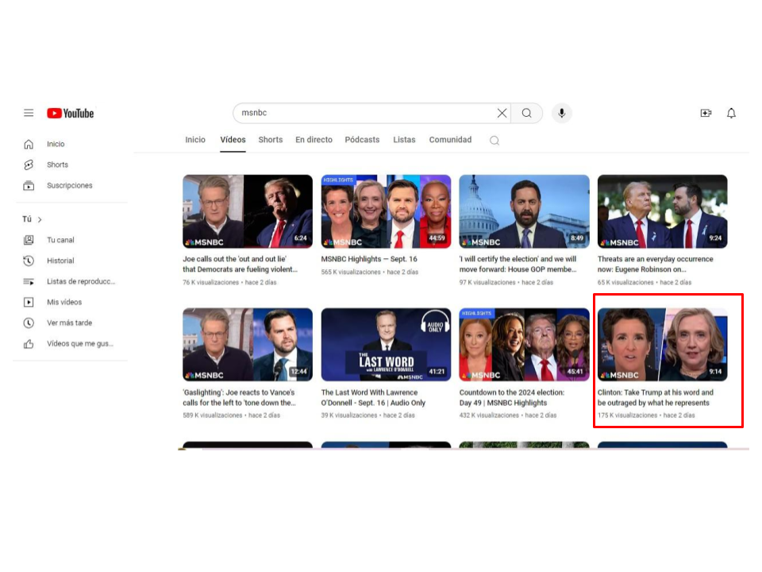
Task: Clear the msnbc search text with X
Action: coord(502,114)
